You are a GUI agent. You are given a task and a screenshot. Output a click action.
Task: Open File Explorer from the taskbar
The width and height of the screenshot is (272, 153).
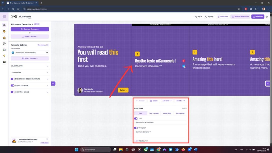(x=121, y=150)
